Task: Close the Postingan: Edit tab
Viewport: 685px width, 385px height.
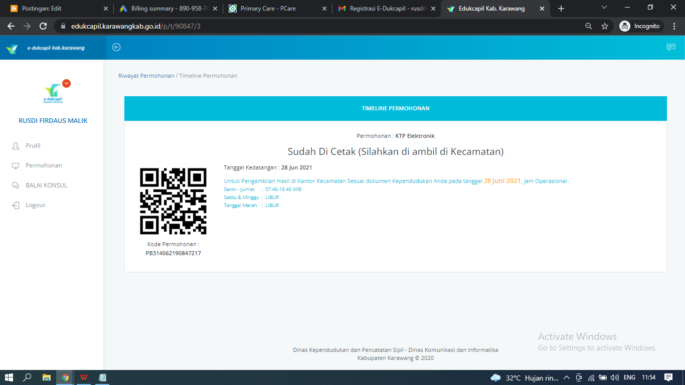Action: click(x=105, y=9)
